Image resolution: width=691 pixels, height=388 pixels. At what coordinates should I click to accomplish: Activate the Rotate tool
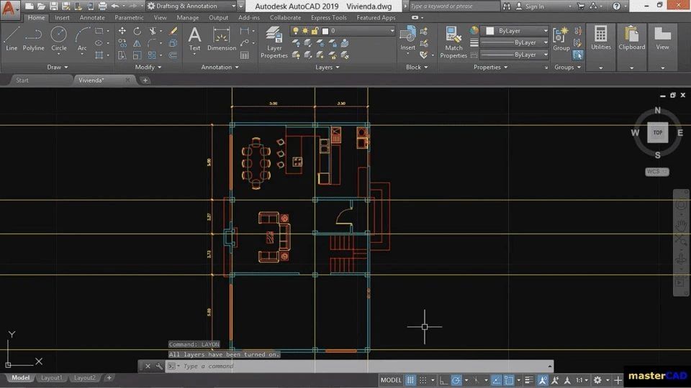(x=137, y=31)
